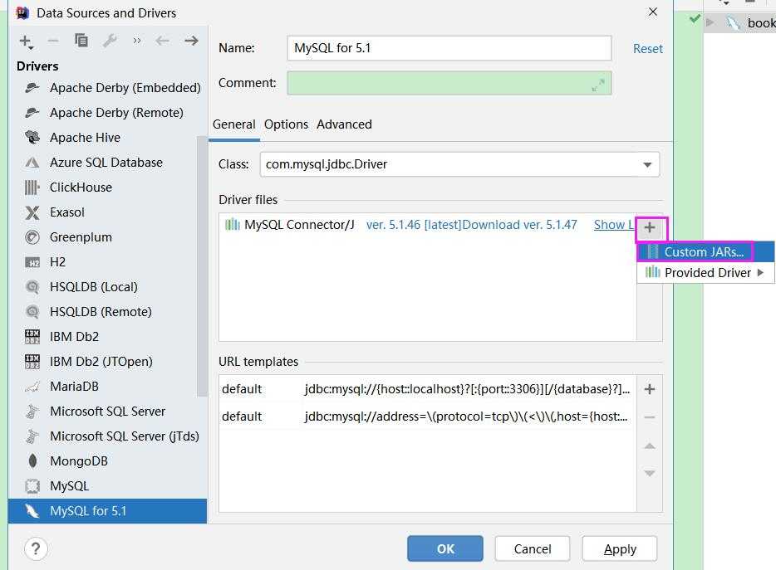The height and width of the screenshot is (570, 776).
Task: Switch to the Advanced tab
Action: pyautogui.click(x=344, y=124)
